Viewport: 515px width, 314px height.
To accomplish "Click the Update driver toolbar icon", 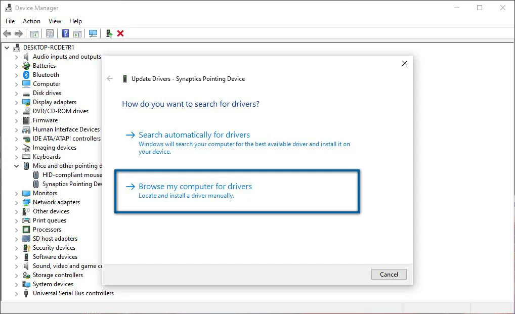I will [x=108, y=33].
